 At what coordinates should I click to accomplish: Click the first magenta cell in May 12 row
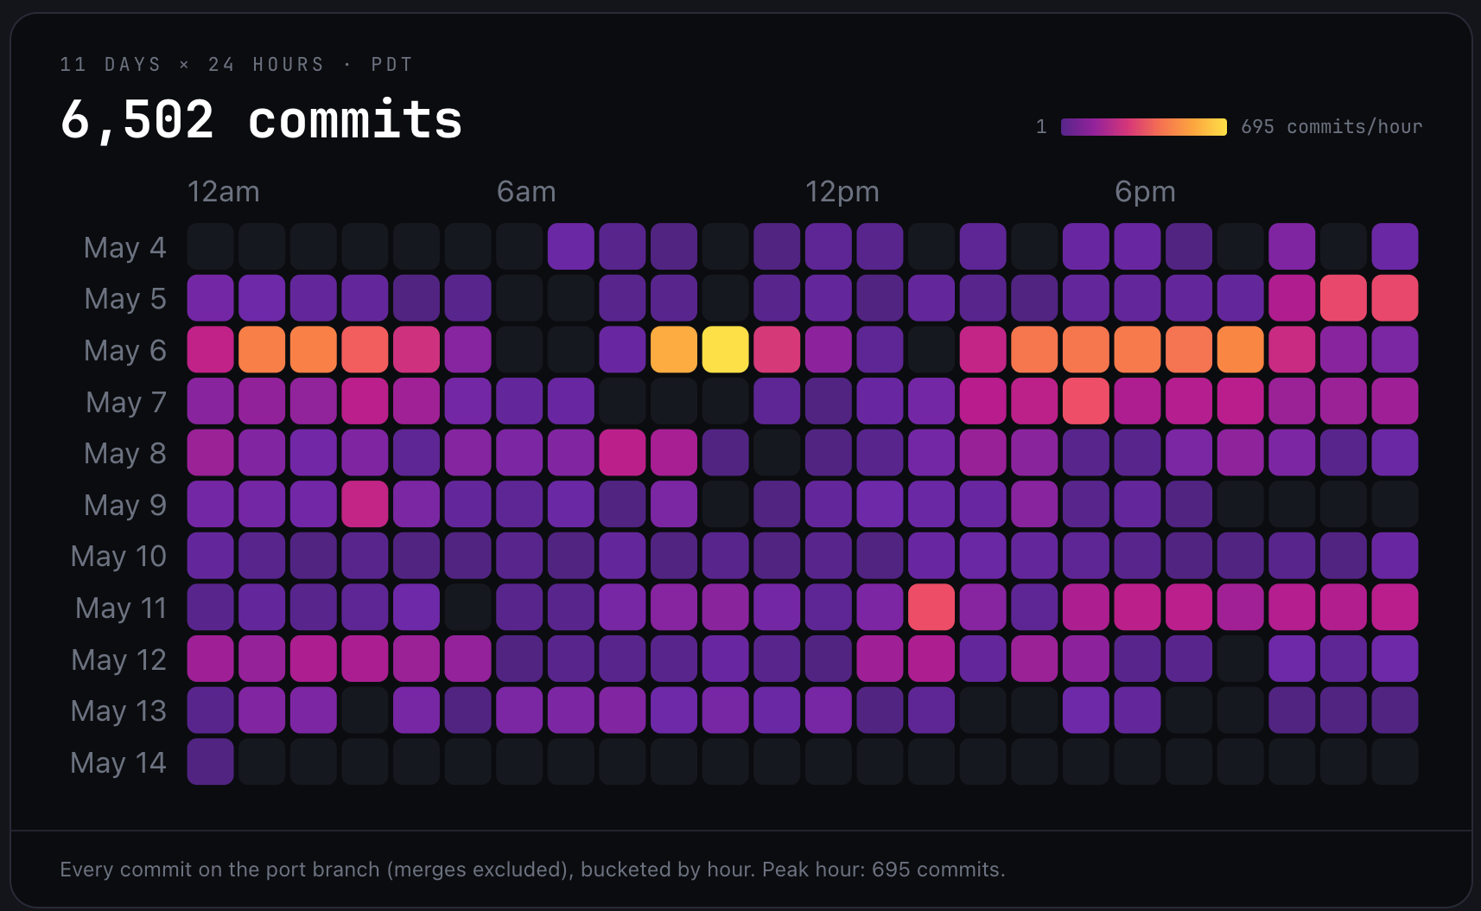pos(211,659)
